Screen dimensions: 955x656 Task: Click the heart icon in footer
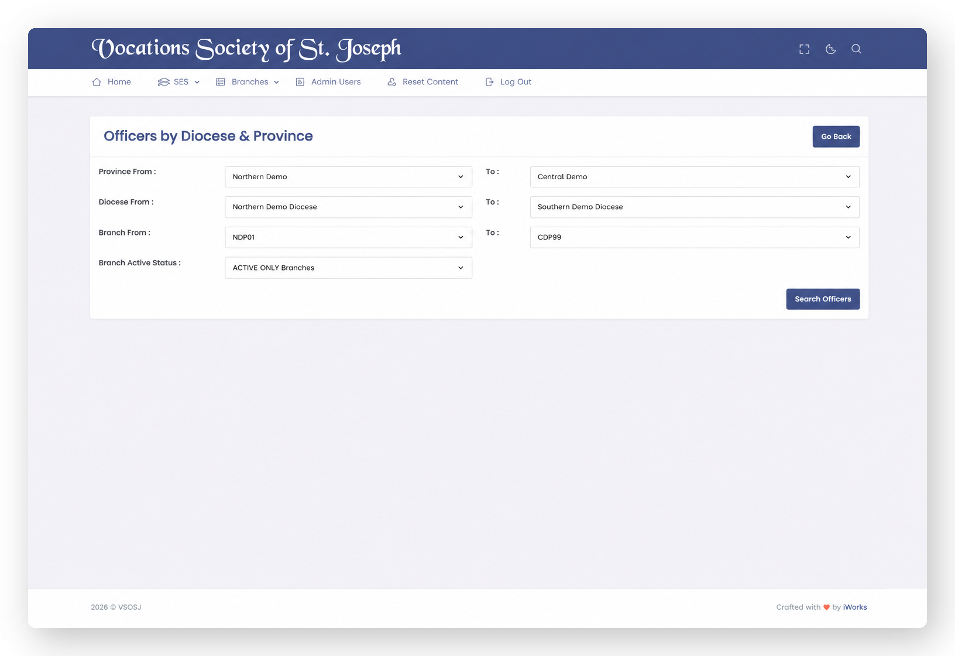click(x=826, y=607)
